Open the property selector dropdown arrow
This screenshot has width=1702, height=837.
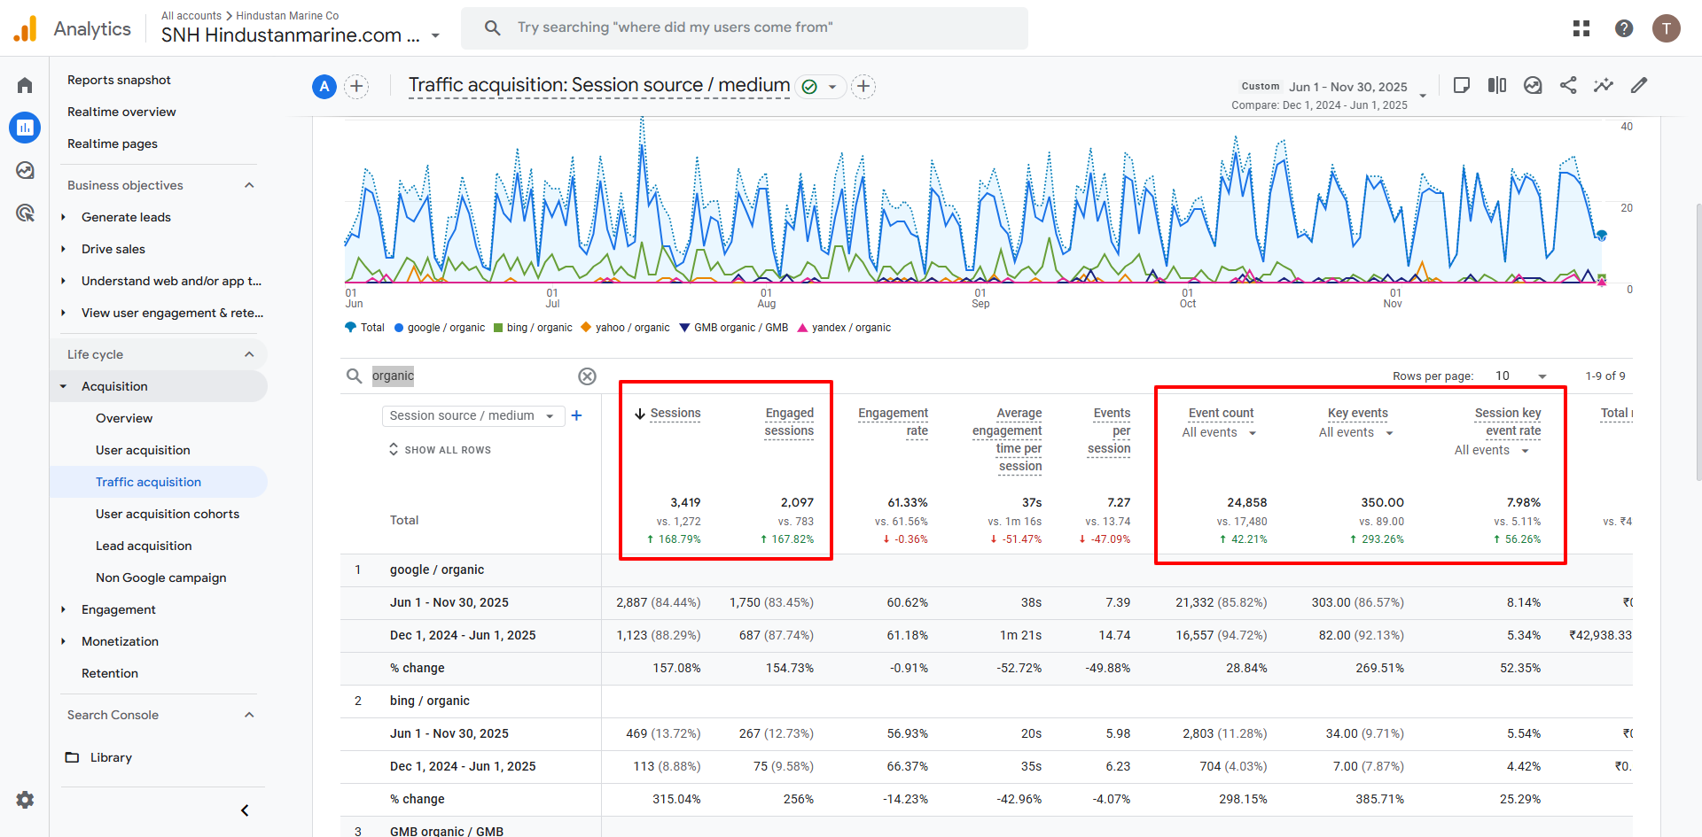coord(435,35)
